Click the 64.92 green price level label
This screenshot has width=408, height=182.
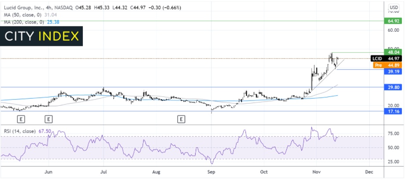click(393, 21)
